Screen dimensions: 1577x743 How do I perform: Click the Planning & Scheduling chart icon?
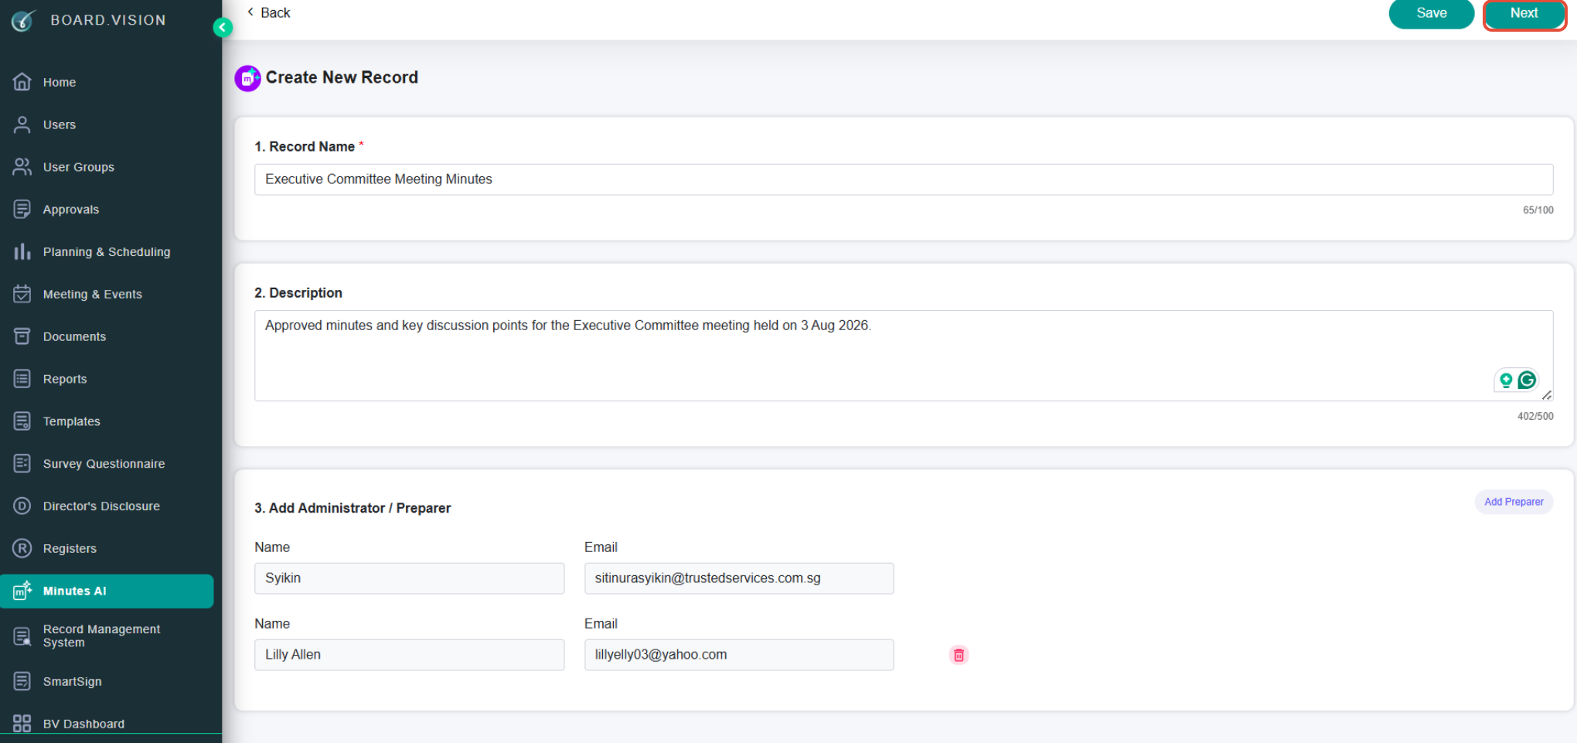[22, 252]
